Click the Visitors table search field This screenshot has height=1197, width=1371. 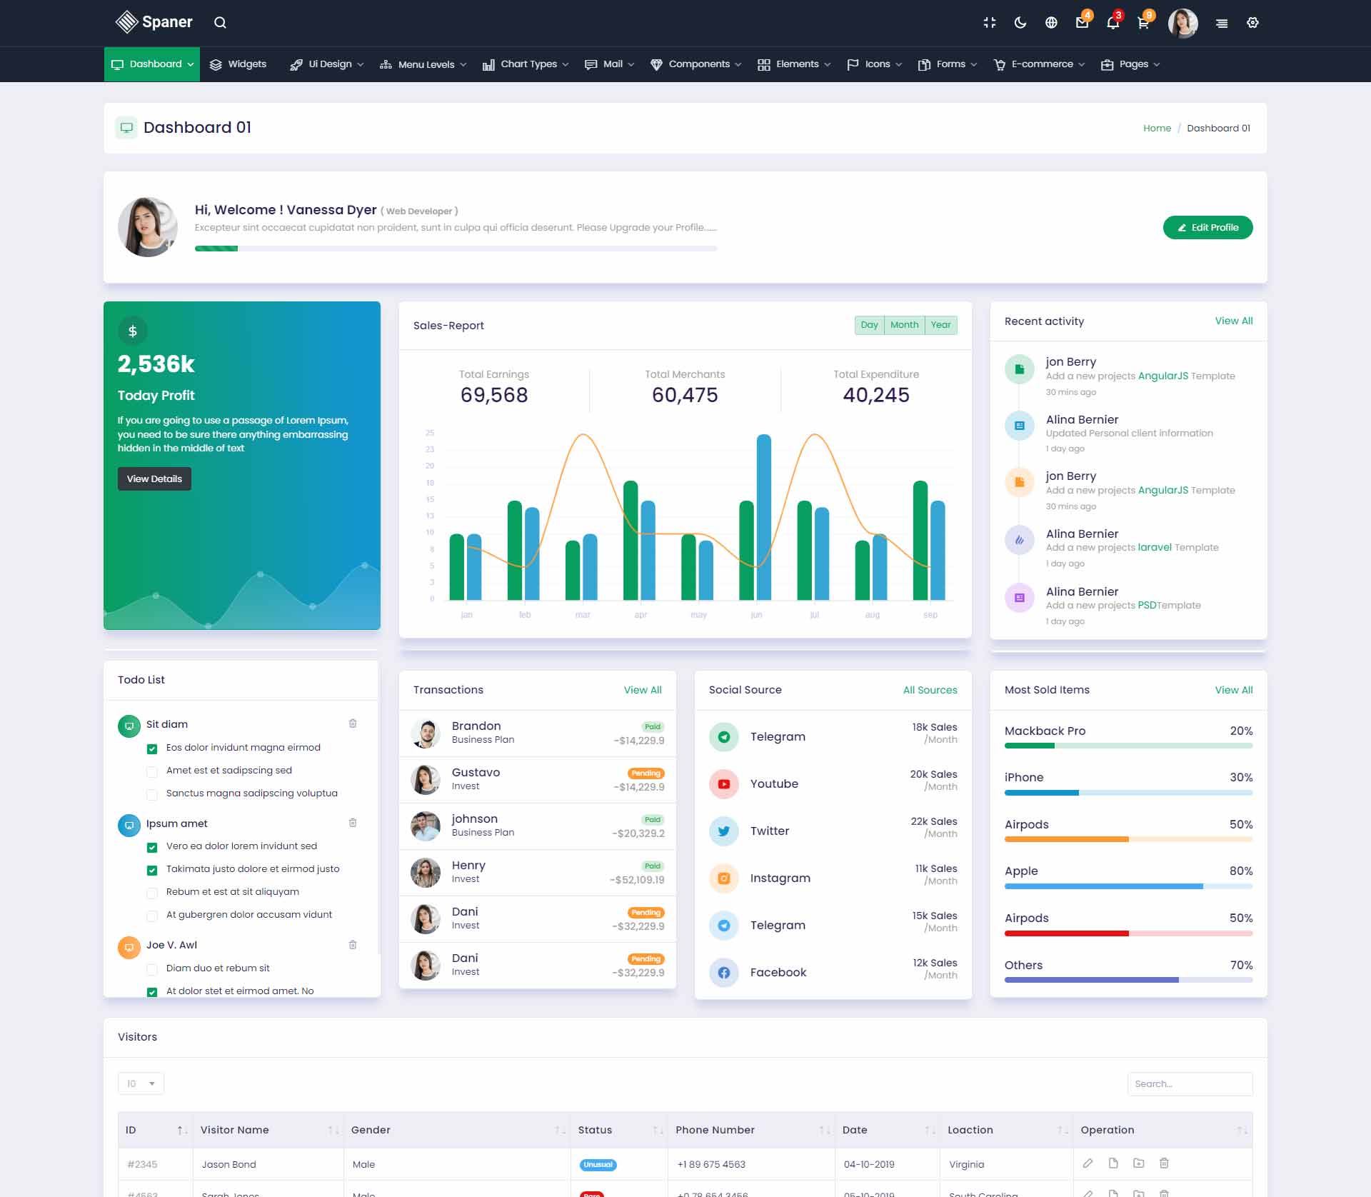(1190, 1083)
